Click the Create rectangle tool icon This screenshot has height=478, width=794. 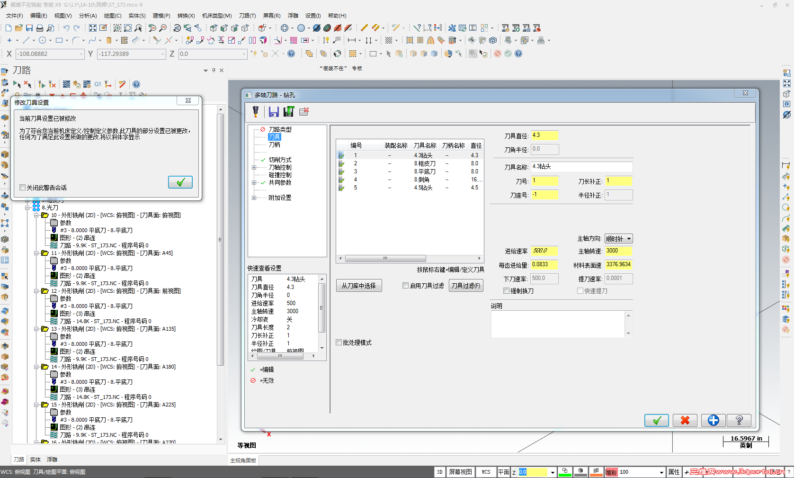[x=59, y=40]
